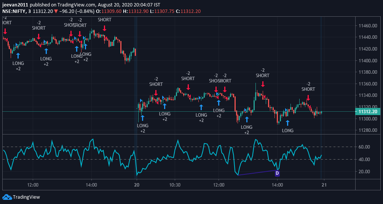Click the purple divergence trend line on oscillator
The width and height of the screenshot is (383, 204).
257,172
